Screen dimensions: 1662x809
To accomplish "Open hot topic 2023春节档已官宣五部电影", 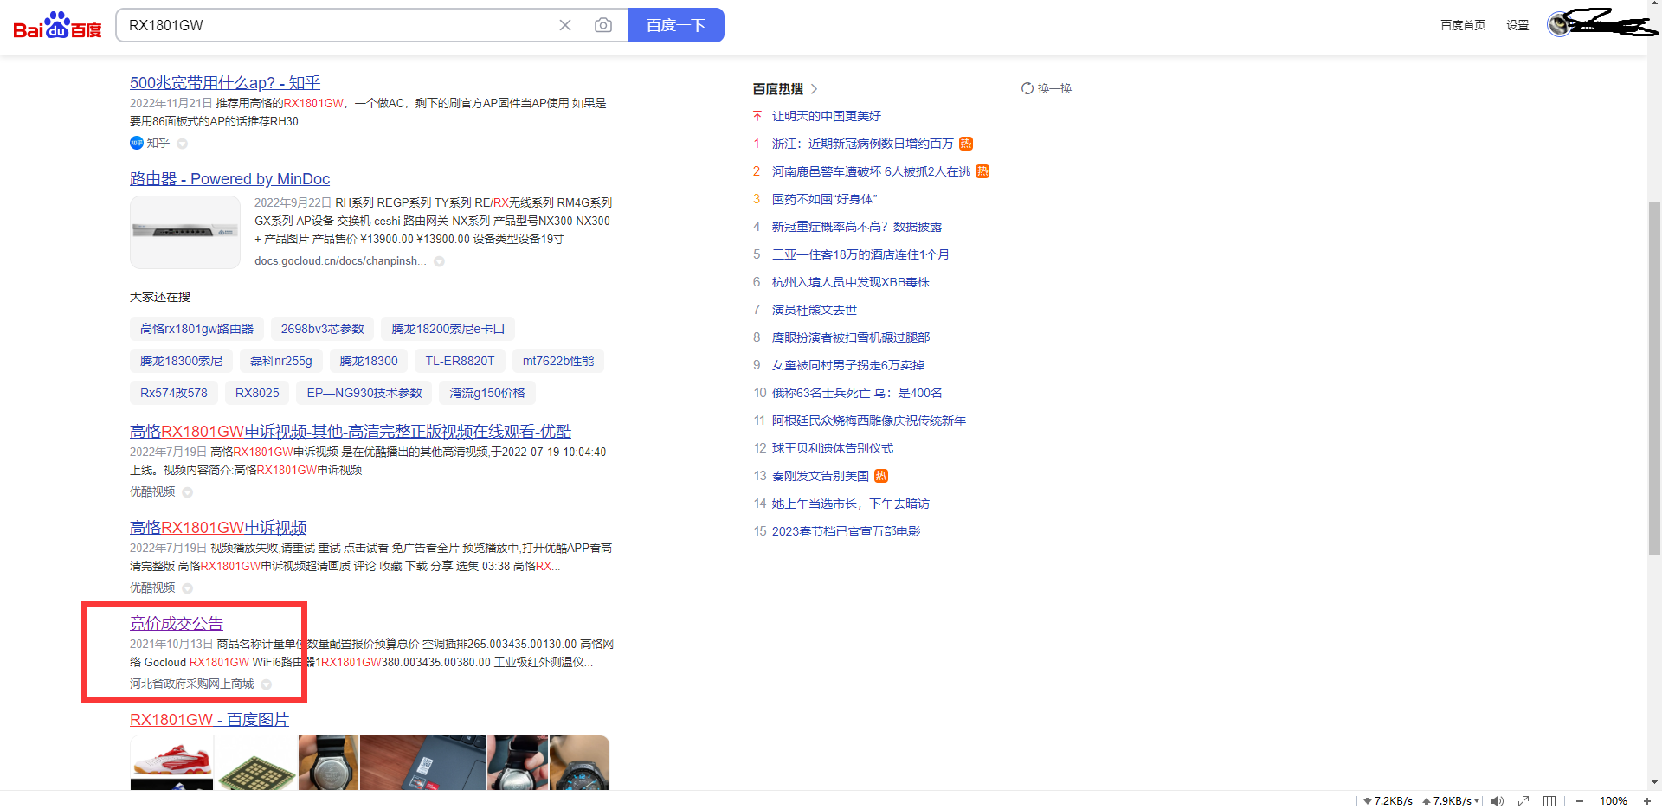I will point(847,531).
